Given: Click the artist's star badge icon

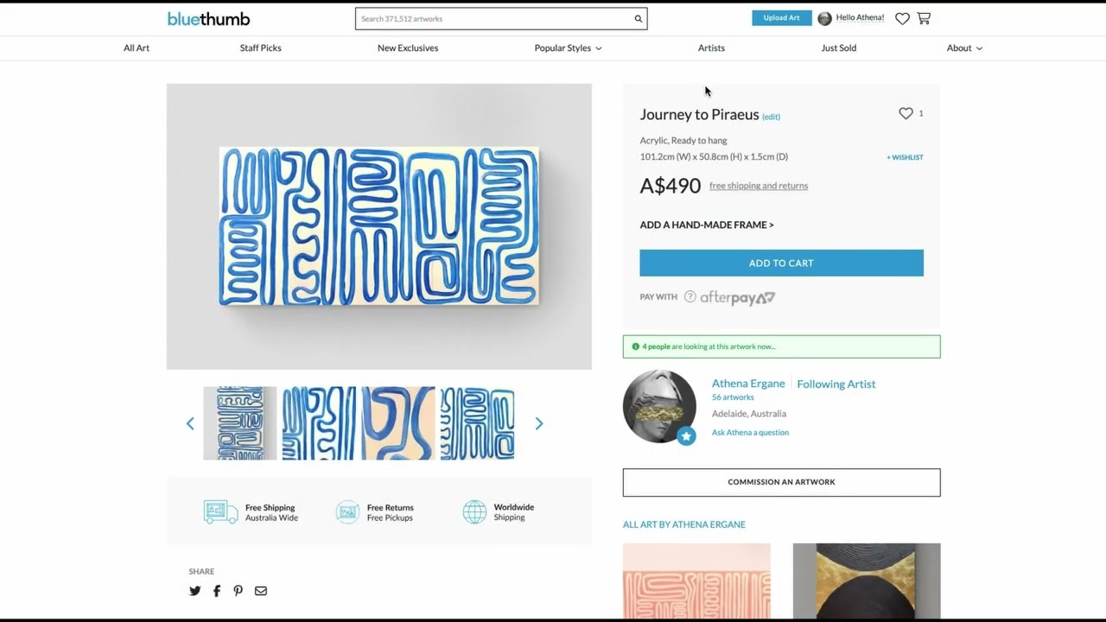Looking at the screenshot, I should pos(686,436).
